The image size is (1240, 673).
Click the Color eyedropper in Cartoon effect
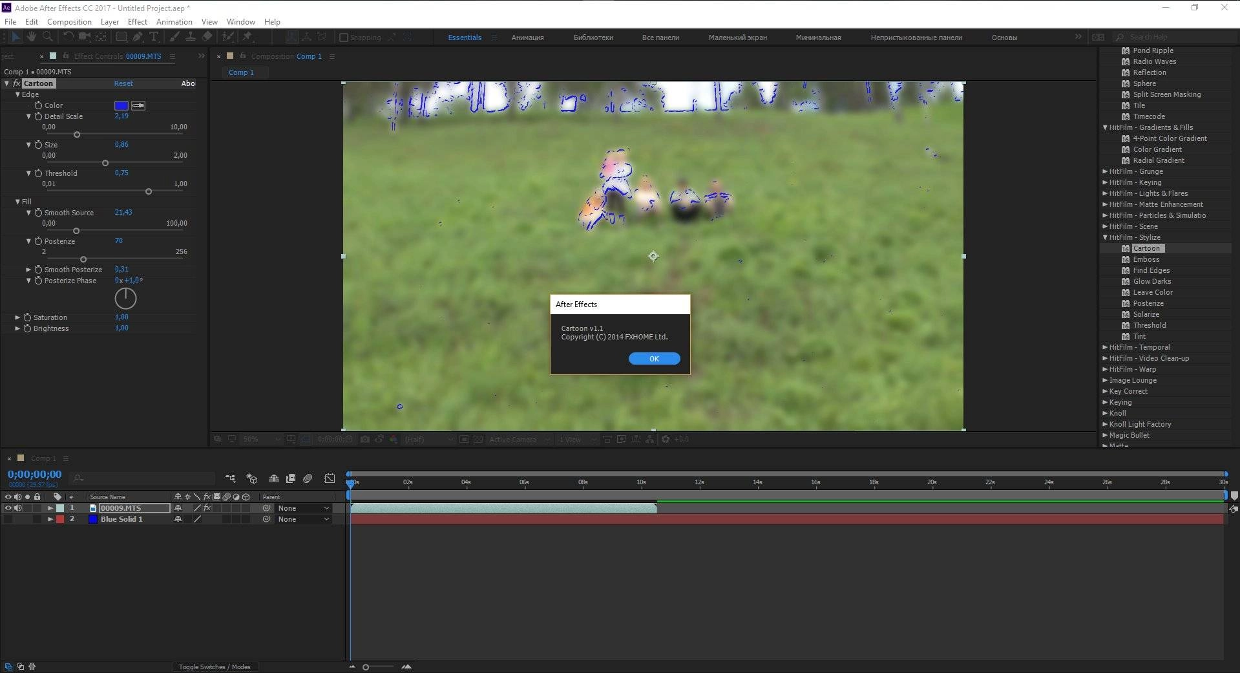138,105
